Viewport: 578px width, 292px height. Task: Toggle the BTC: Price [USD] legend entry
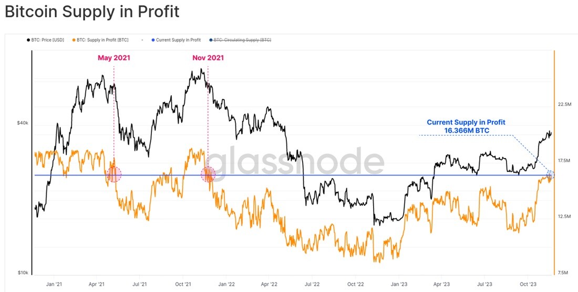tap(45, 40)
